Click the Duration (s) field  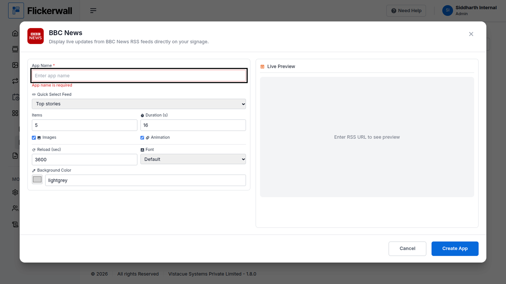[193, 125]
